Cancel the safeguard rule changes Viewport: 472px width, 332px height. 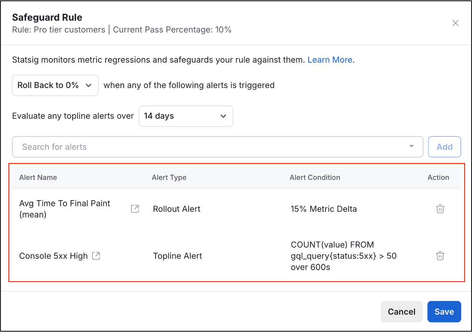(401, 312)
